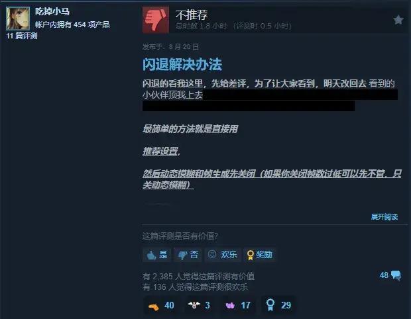411x319 pixels.
Task: Click the pointing-hand award icon with 40
Action: 153,306
